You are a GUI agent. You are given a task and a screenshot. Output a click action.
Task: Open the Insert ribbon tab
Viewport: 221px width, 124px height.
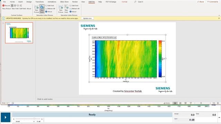tap(20, 2)
